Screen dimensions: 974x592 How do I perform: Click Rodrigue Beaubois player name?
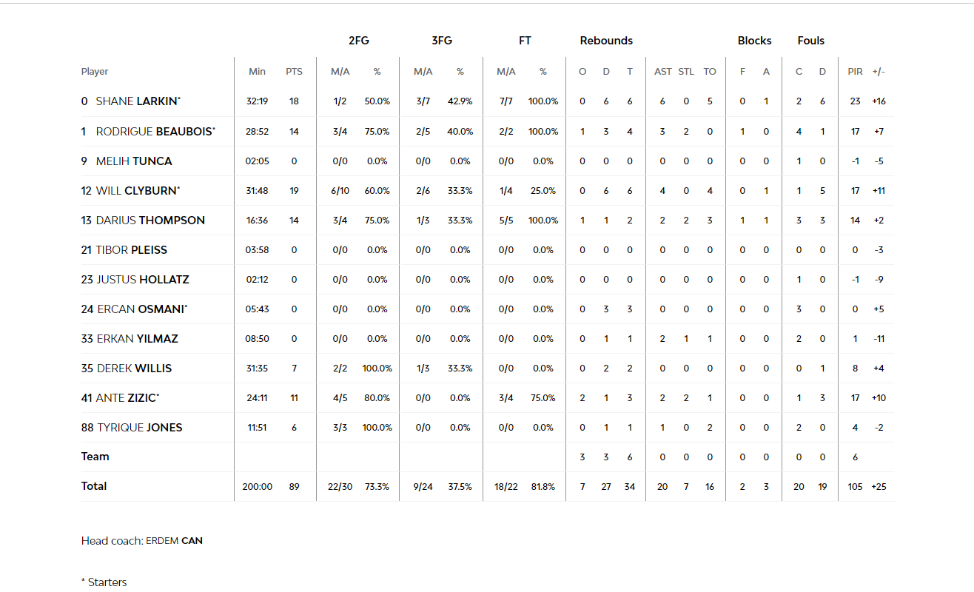[155, 131]
